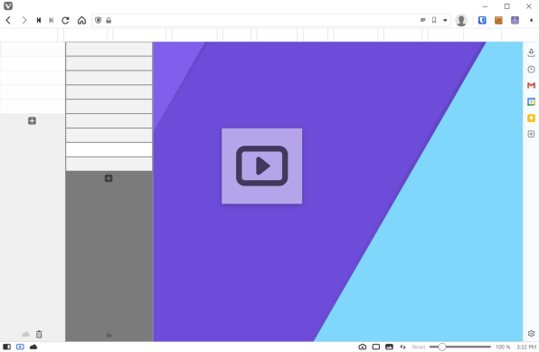Select the highlighted white tab in stack

pos(109,149)
